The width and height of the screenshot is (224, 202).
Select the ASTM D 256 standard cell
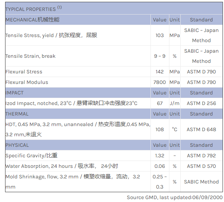[x=201, y=103]
